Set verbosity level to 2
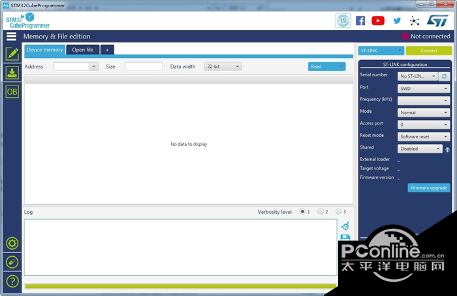The width and height of the screenshot is (457, 296). click(x=321, y=212)
